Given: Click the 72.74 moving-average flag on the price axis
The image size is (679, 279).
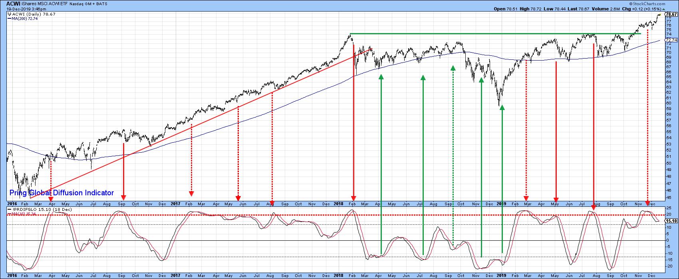Looking at the screenshot, I should click(x=671, y=40).
